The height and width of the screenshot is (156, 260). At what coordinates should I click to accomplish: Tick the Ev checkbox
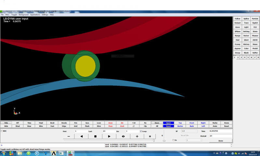pos(173,140)
